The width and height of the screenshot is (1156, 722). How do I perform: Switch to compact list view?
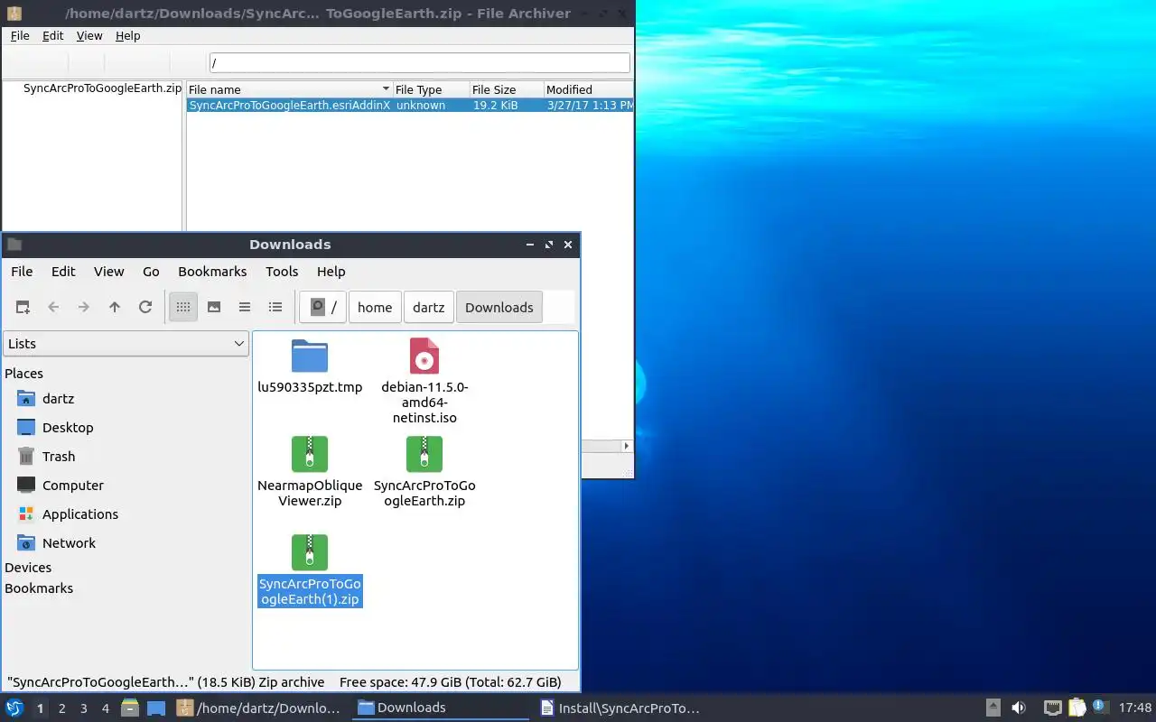click(x=245, y=307)
